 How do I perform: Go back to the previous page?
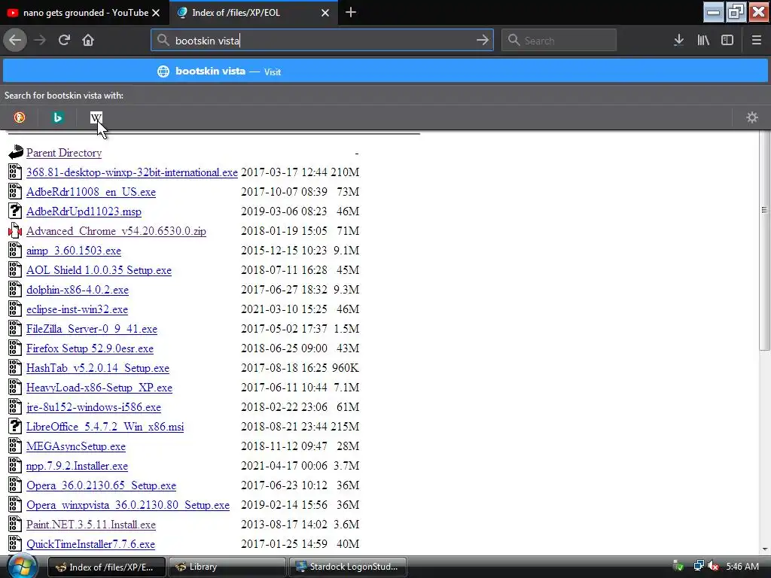point(15,40)
